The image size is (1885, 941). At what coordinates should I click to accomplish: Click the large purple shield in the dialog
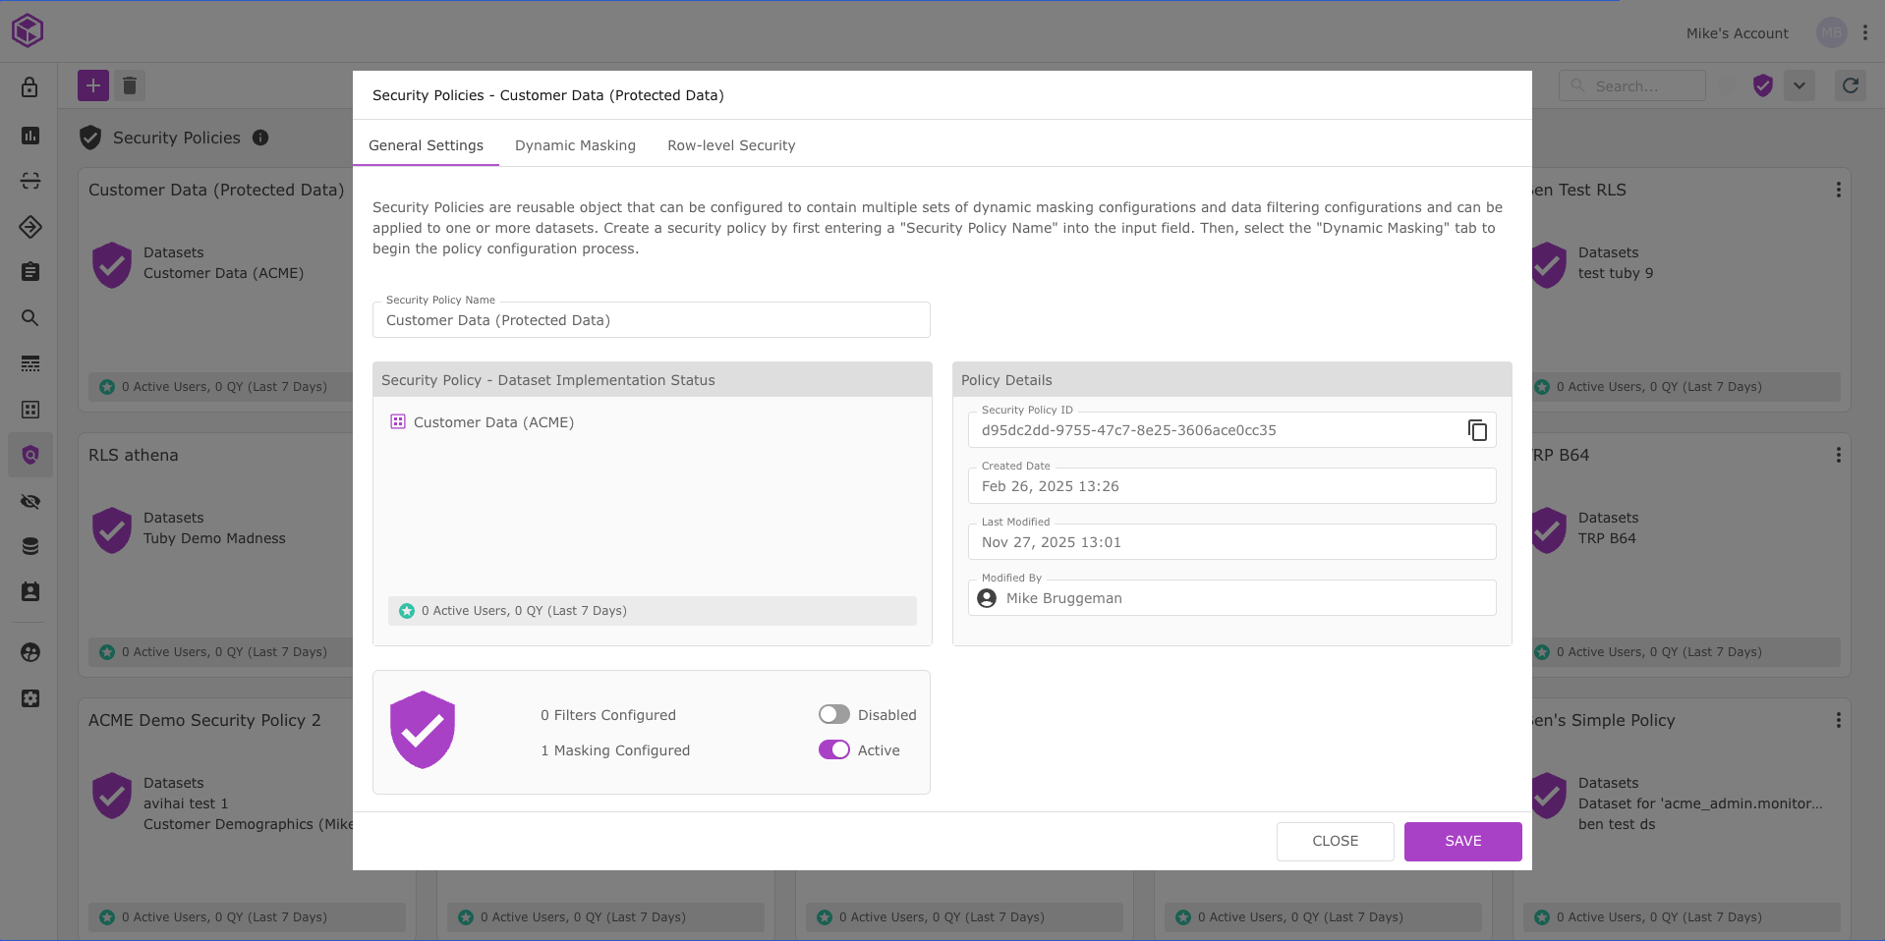pos(423,730)
